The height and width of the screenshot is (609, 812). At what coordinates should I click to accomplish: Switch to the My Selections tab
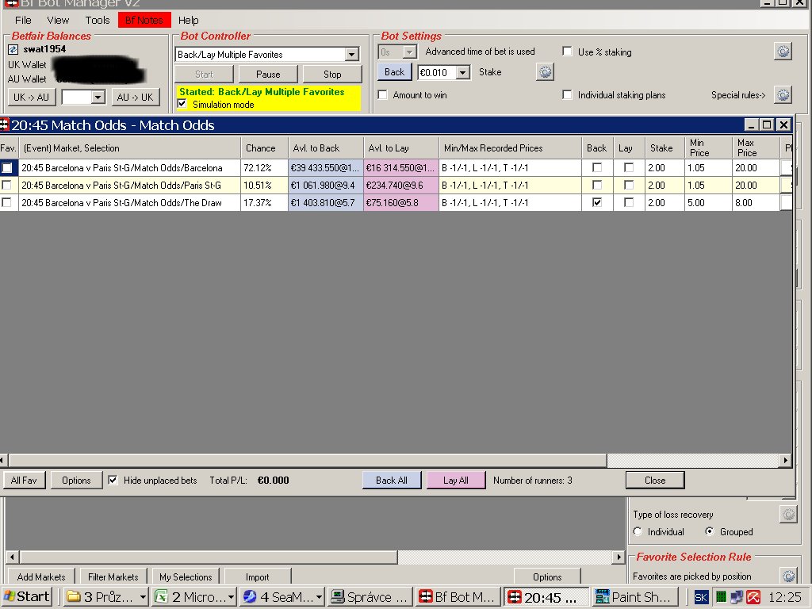point(186,576)
